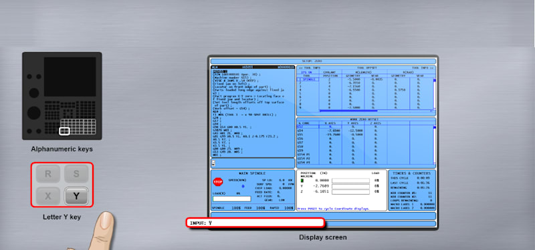
Task: Click the SETUP: ZERO title bar
Action: (x=323, y=61)
